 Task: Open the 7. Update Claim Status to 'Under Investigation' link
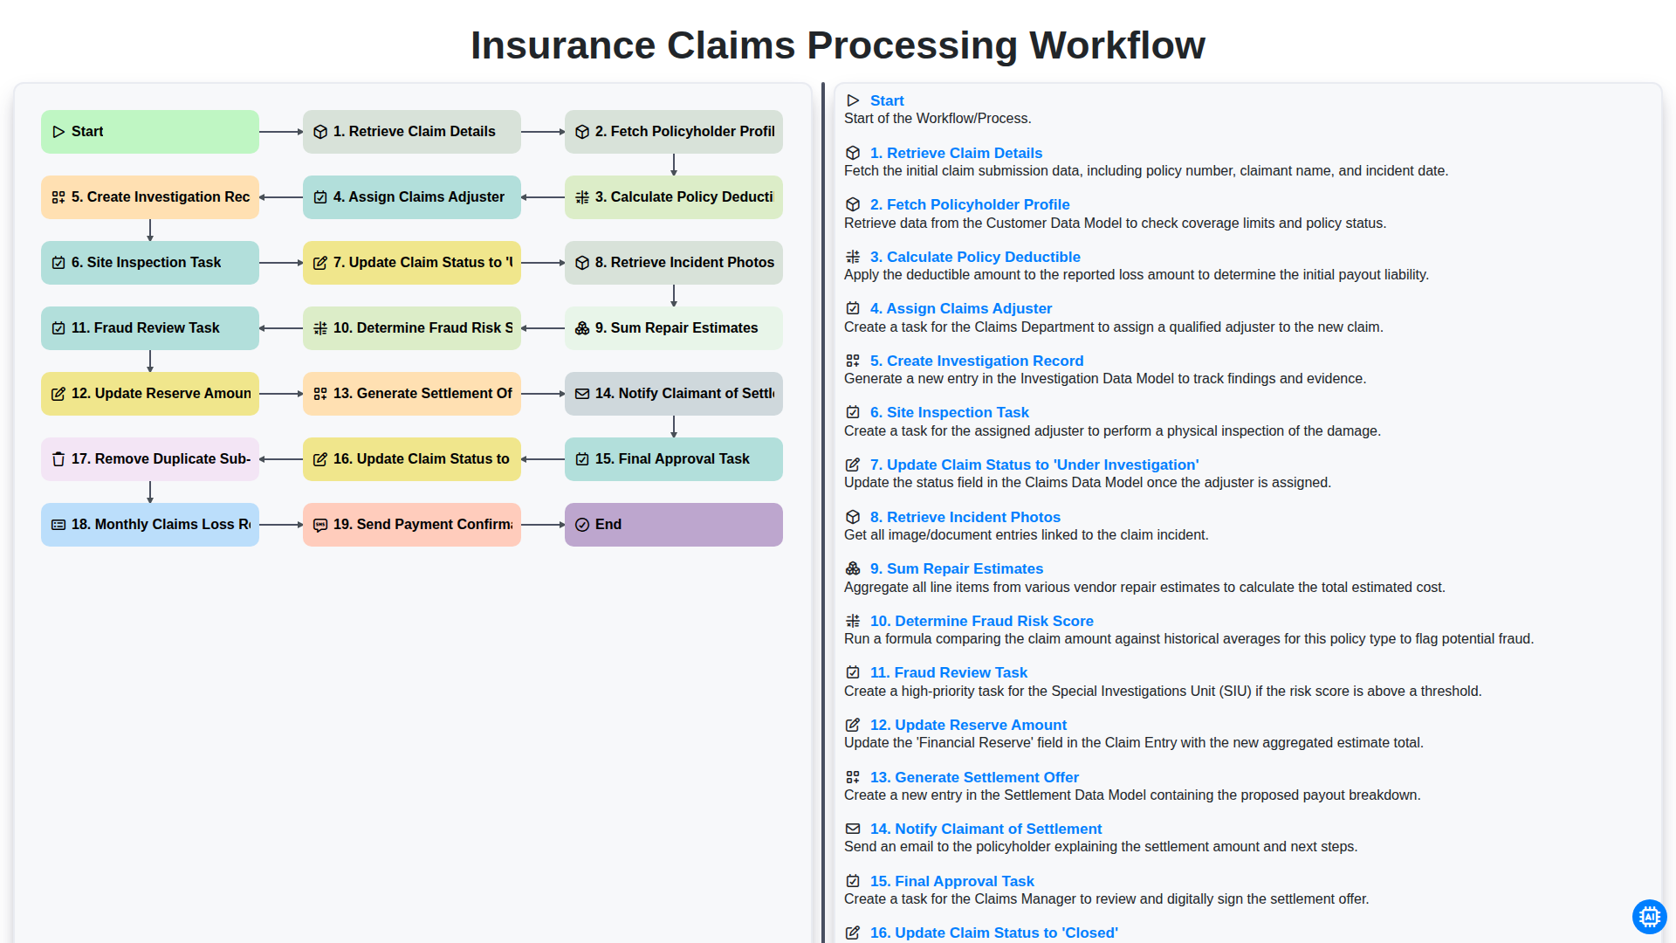coord(1034,465)
